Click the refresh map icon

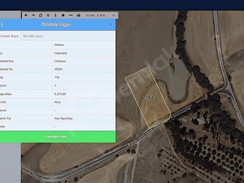point(40,15)
